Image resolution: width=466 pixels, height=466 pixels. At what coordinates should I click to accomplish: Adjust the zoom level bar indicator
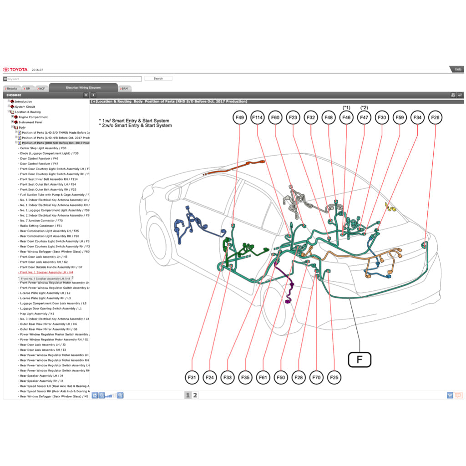(x=111, y=395)
